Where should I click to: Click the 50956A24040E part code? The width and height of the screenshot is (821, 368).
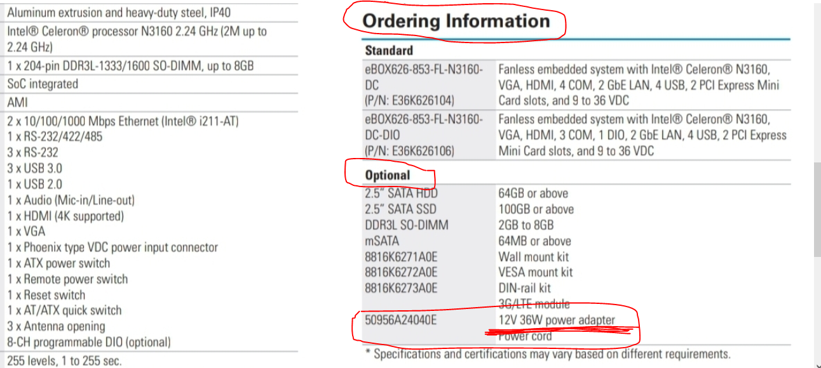[x=400, y=320]
